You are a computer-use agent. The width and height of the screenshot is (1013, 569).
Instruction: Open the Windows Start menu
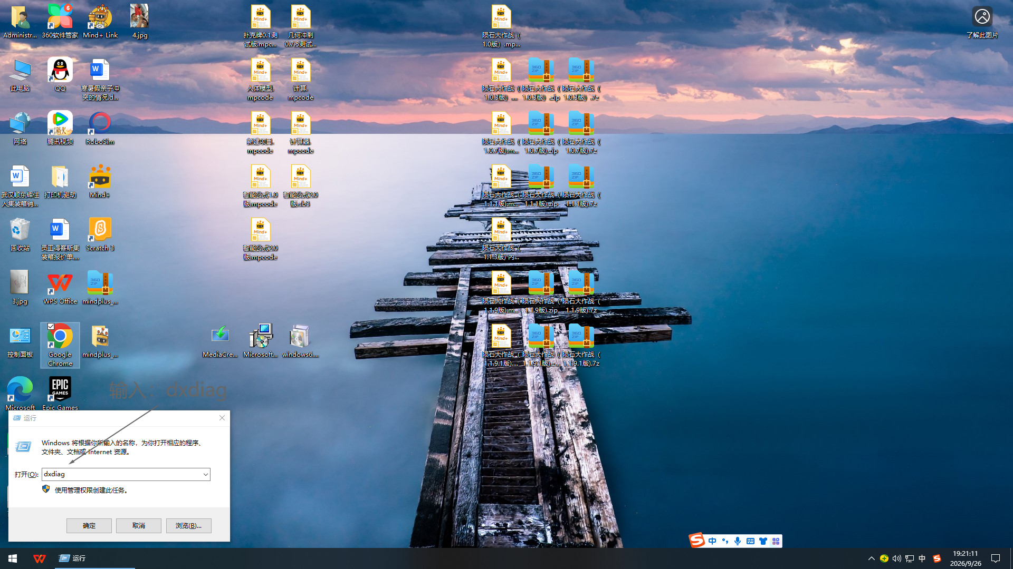[13, 558]
